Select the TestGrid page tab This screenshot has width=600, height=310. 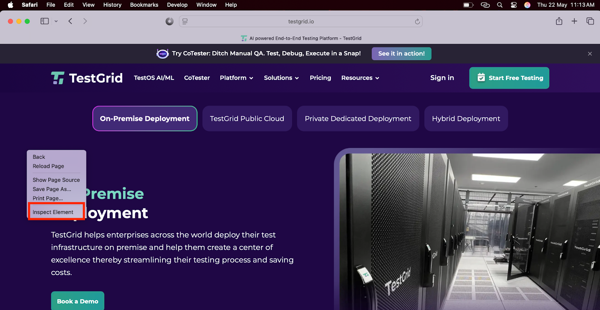point(301,38)
